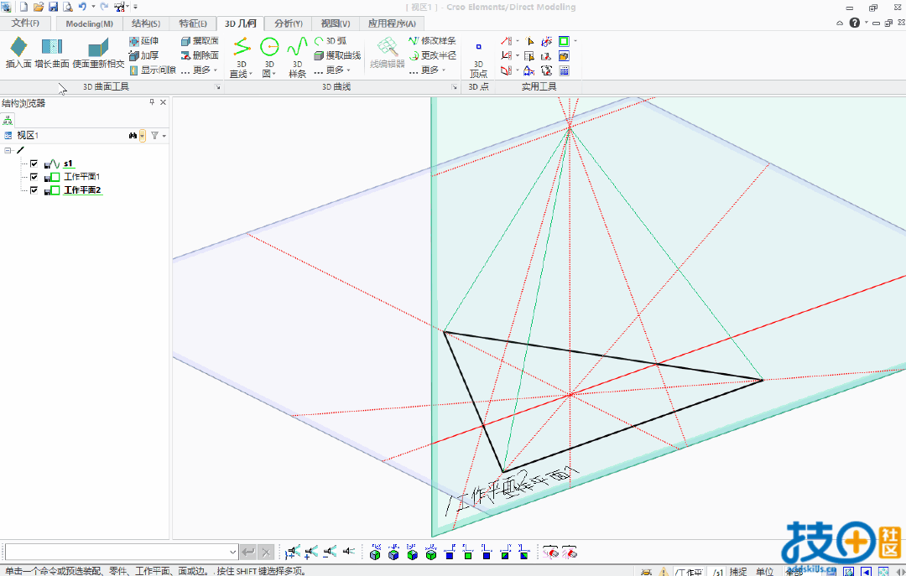
Task: Select s1 in the structure tree
Action: (68, 163)
